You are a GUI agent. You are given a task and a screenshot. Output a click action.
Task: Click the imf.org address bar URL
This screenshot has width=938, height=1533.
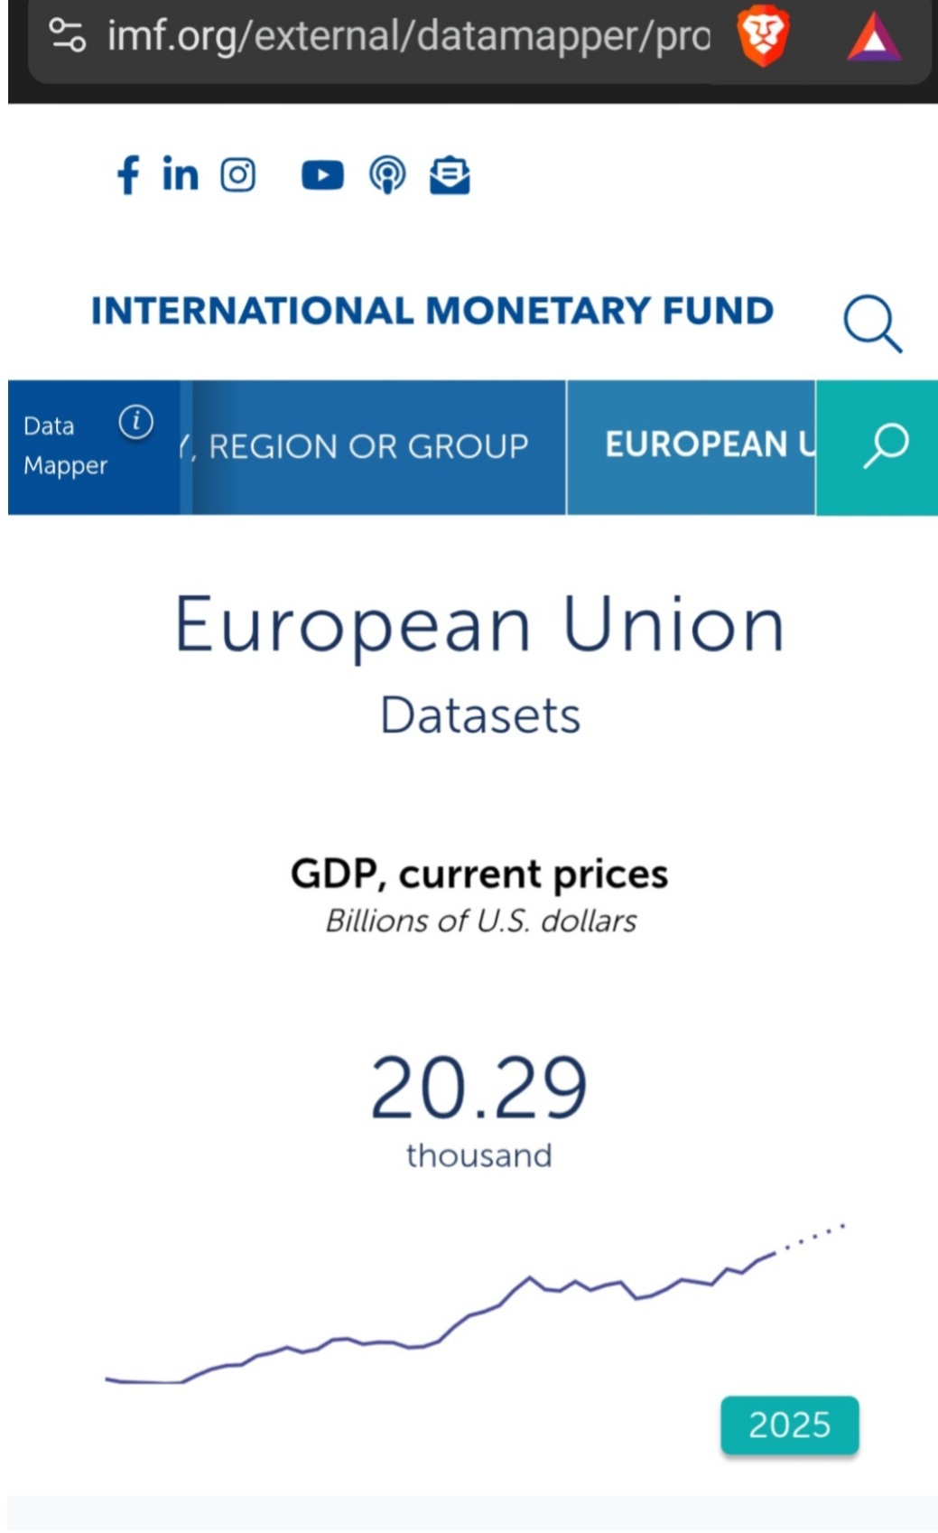tap(408, 36)
